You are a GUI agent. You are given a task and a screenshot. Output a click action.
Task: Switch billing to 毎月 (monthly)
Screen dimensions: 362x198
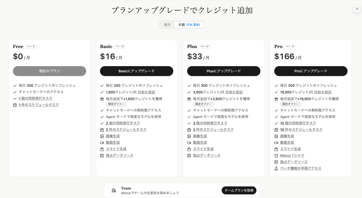pos(167,25)
